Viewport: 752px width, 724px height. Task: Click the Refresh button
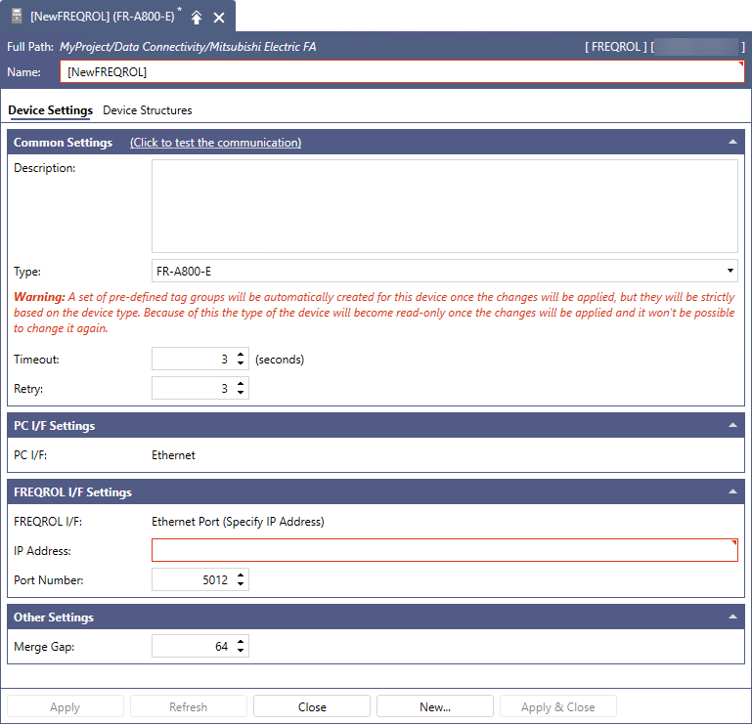[x=189, y=706]
